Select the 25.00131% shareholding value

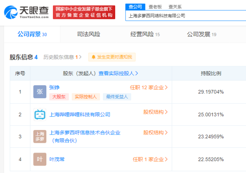[x=211, y=115]
